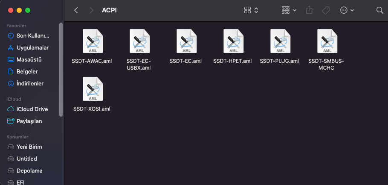The image size is (388, 185).
Task: Open the group-by options dropdown
Action: click(289, 10)
